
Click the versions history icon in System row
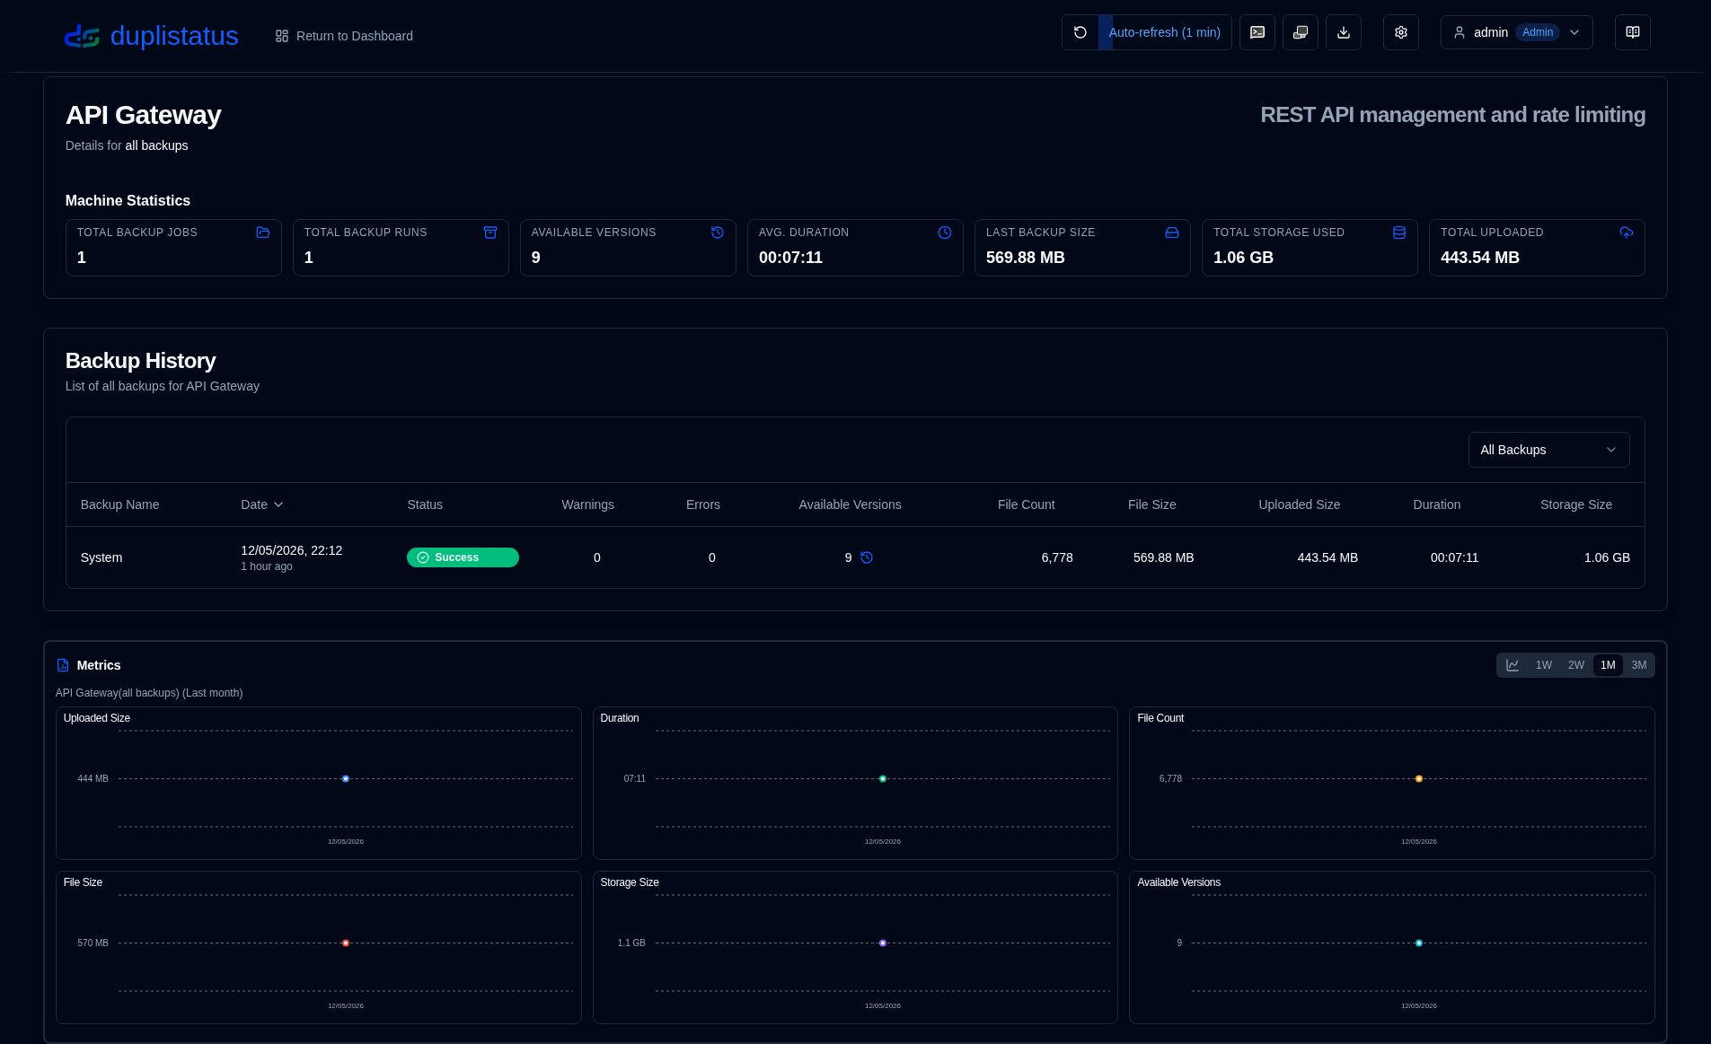click(x=867, y=557)
